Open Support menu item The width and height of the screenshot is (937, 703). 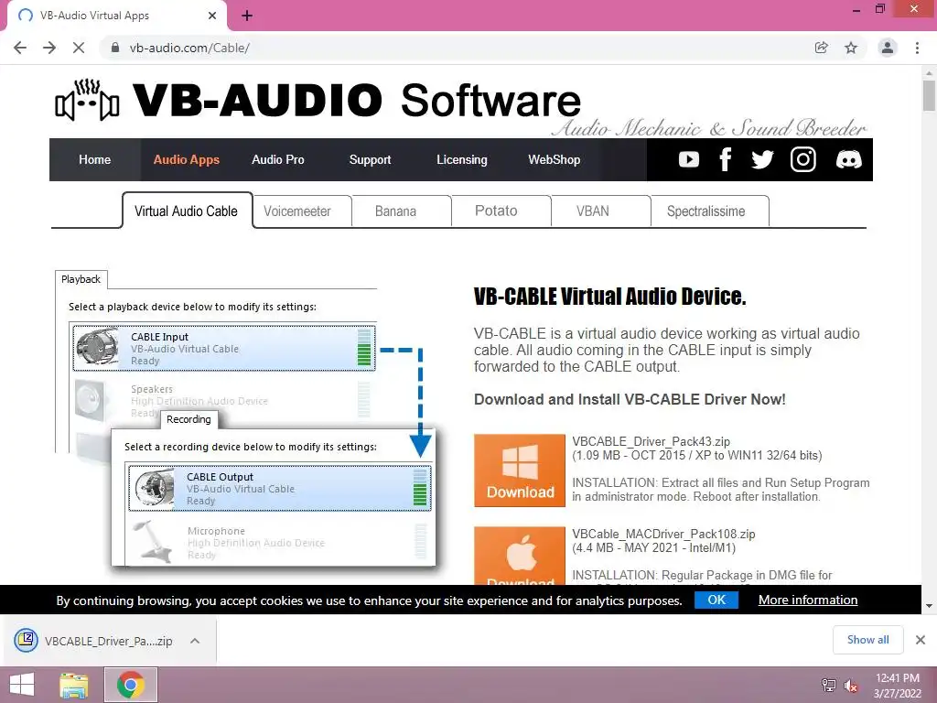370,159
